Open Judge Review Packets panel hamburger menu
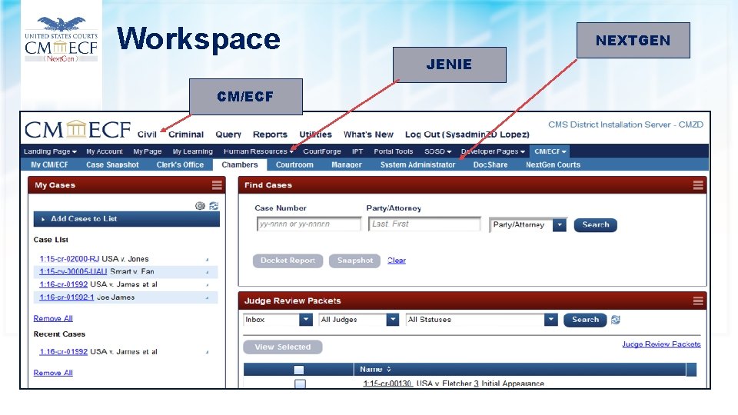Screen dimensions: 738x415 tap(698, 300)
